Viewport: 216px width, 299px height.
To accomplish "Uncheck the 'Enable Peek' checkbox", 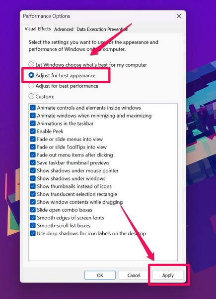I will click(x=33, y=131).
